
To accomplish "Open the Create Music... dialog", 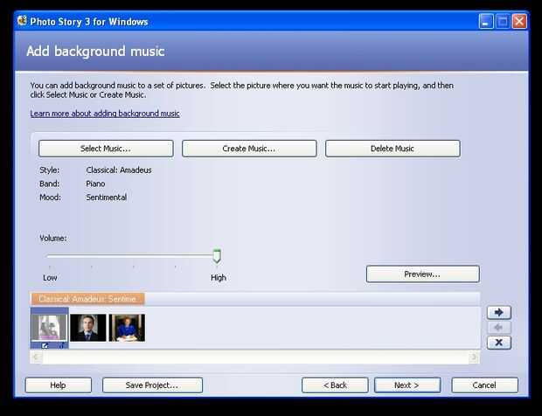I will (x=249, y=149).
